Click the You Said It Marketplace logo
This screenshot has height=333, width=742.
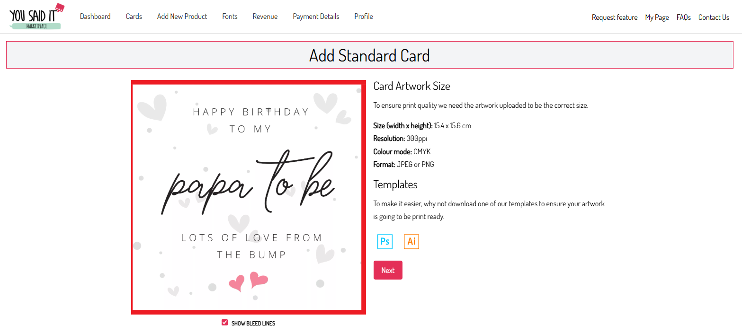click(36, 17)
